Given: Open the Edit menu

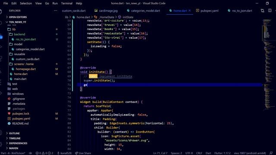Looking at the screenshot, I should (x=14, y=3).
